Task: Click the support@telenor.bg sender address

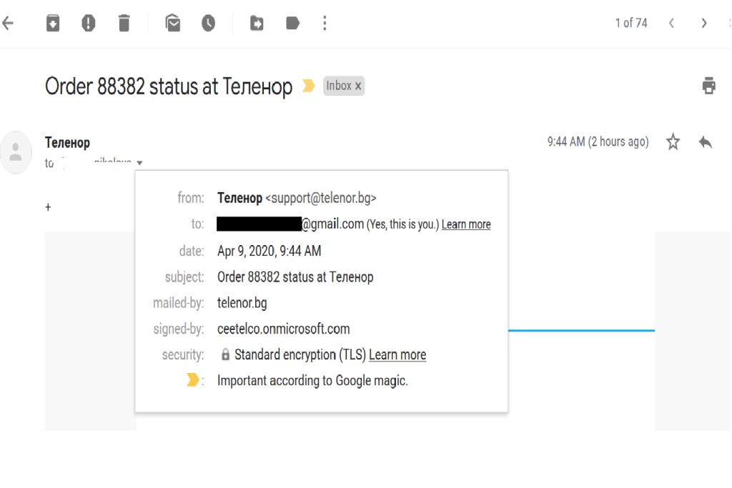Action: click(x=321, y=198)
